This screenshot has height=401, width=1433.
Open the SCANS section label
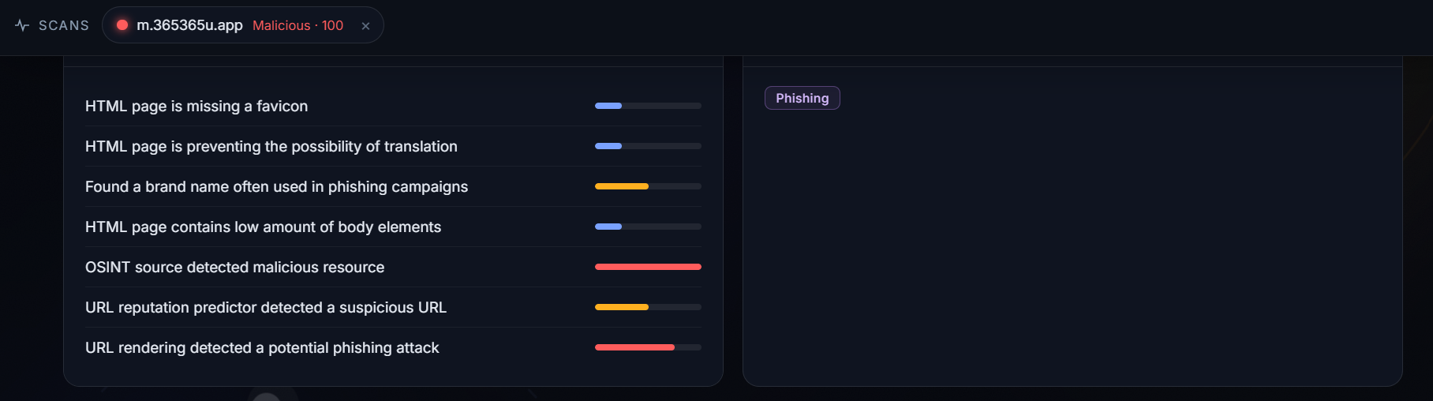click(x=64, y=25)
